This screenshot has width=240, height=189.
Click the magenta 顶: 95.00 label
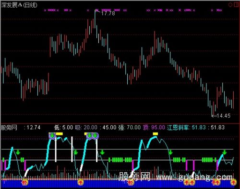coord(154,127)
